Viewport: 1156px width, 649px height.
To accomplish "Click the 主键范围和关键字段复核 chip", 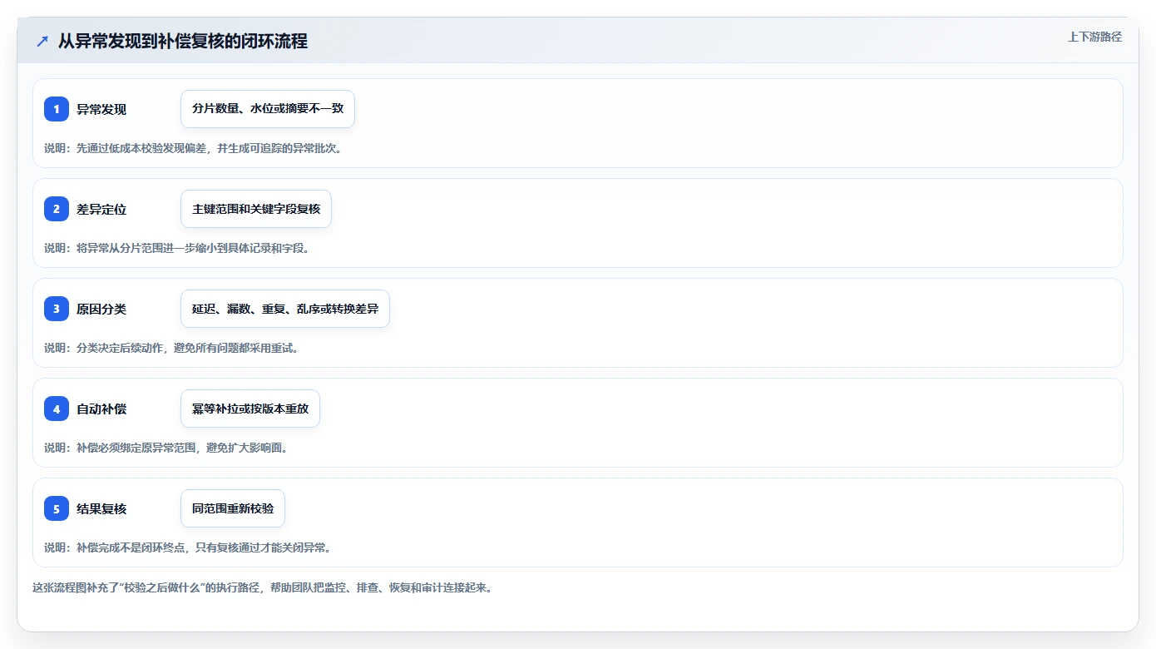I will tap(256, 209).
